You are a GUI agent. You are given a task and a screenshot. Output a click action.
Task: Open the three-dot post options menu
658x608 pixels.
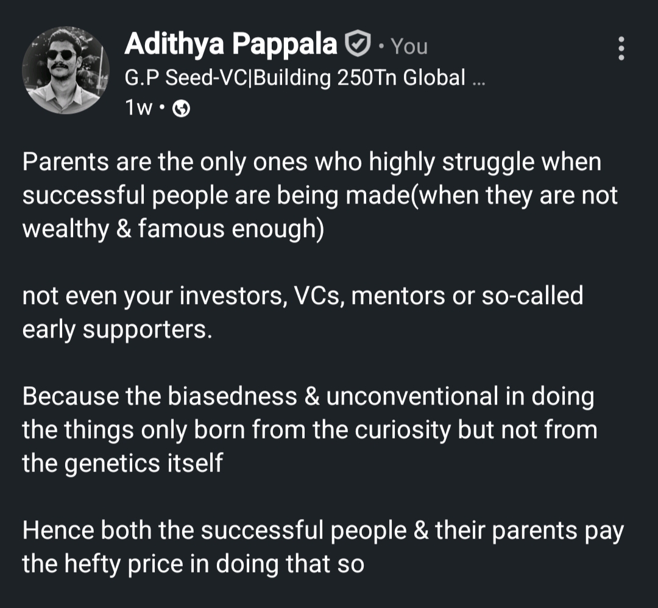tap(621, 48)
